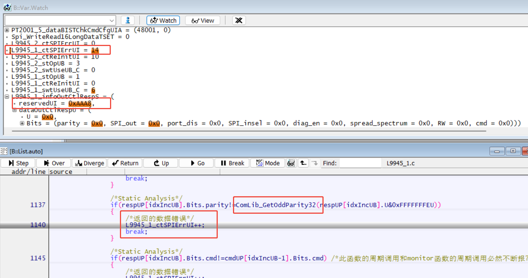Click the crossed tools delete icon

tap(239, 21)
